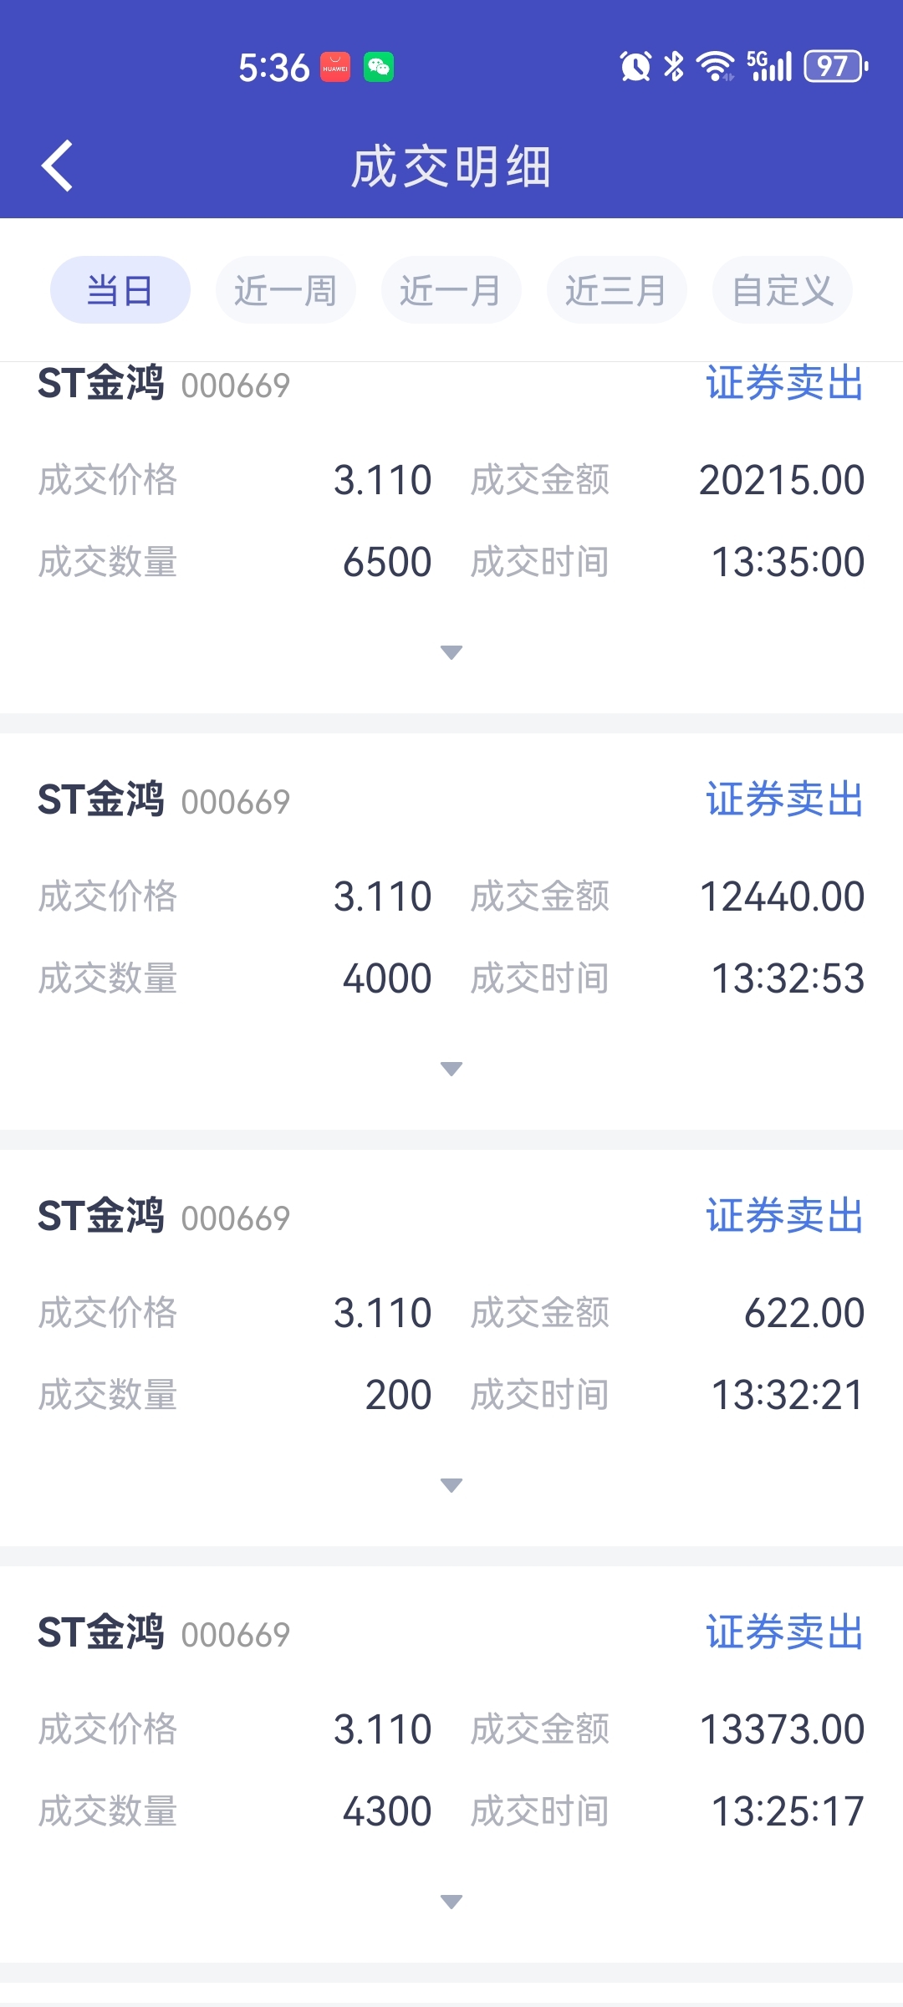This screenshot has width=903, height=2007.
Task: Select the 当日 filter tab
Action: tap(120, 290)
